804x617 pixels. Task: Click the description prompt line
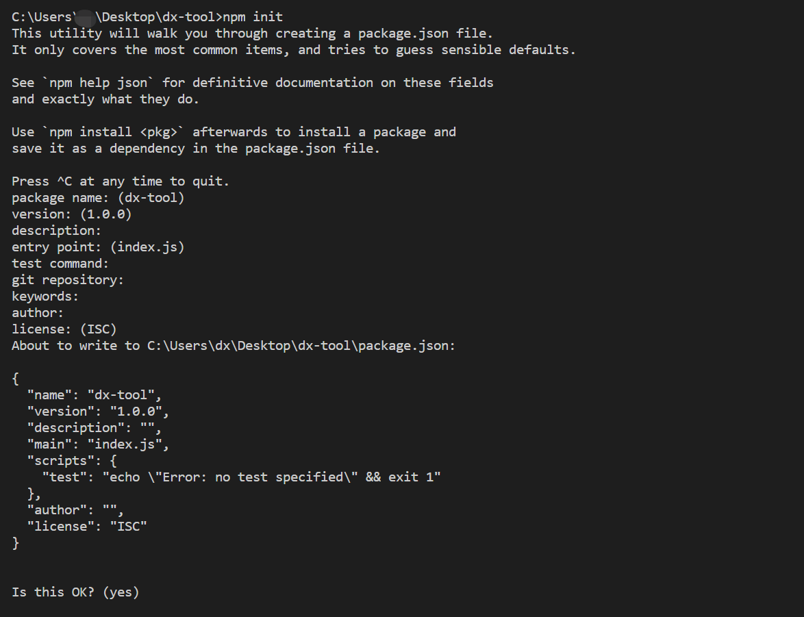coord(56,230)
